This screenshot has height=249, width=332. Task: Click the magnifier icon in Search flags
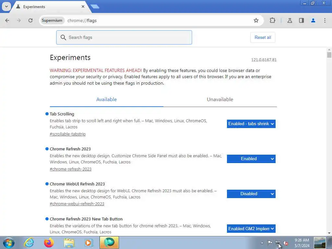click(x=63, y=38)
